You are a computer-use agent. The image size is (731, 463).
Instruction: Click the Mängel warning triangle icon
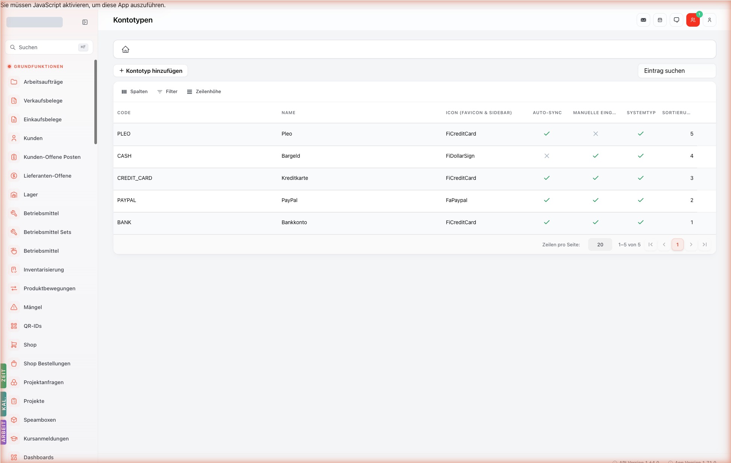coord(14,307)
